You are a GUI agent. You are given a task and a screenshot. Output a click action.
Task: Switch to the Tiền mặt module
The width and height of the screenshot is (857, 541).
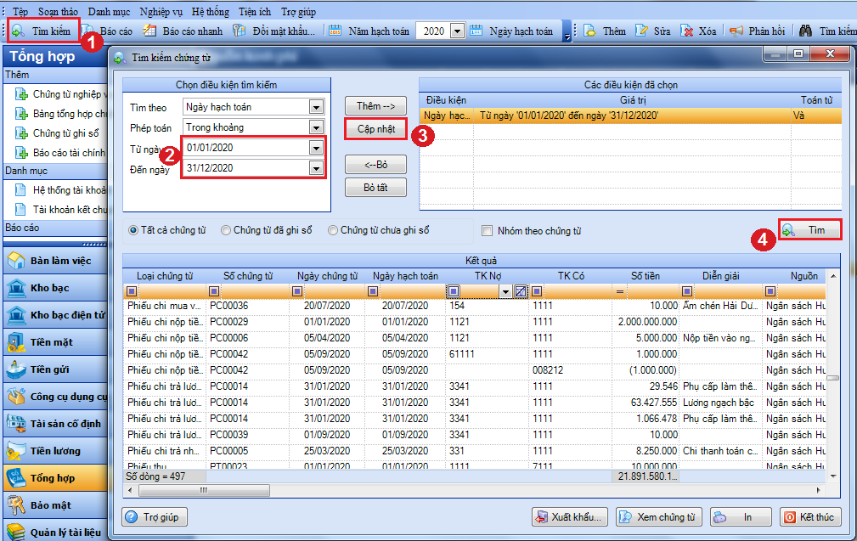55,342
